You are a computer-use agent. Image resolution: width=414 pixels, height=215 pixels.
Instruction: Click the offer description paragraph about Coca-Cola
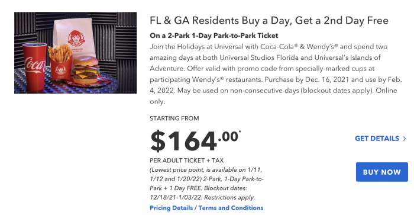[276, 74]
